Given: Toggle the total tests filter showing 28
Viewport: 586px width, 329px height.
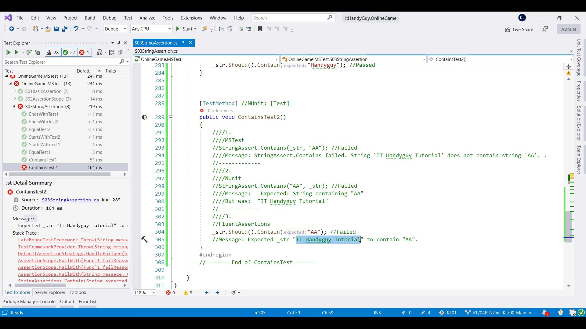Looking at the screenshot, I should coord(52,52).
